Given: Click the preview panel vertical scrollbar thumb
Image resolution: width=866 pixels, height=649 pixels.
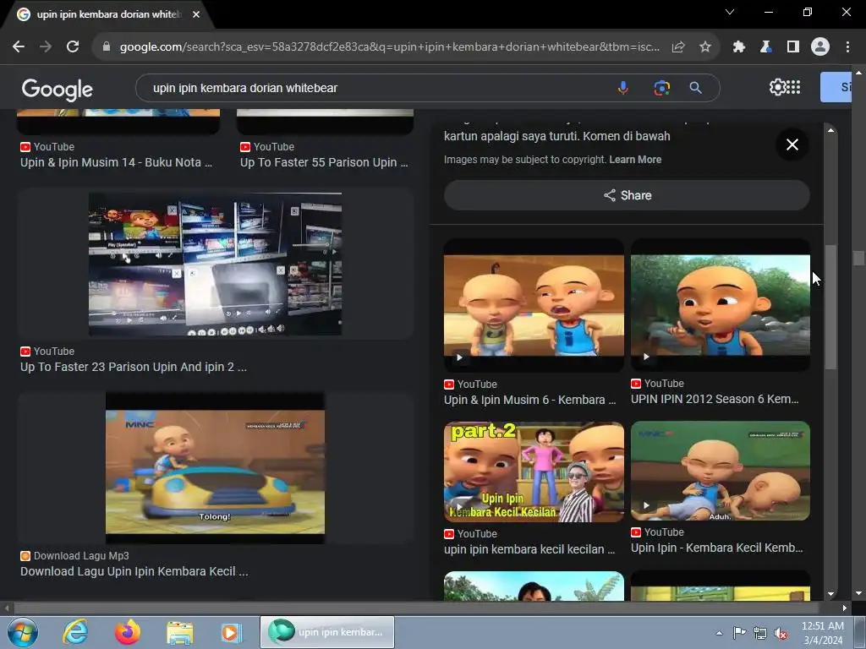Looking at the screenshot, I should pos(830,306).
